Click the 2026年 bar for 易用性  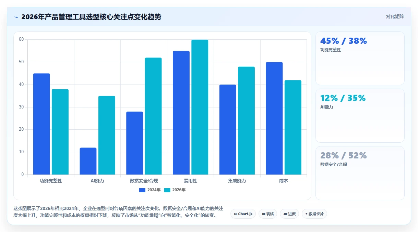click(200, 107)
